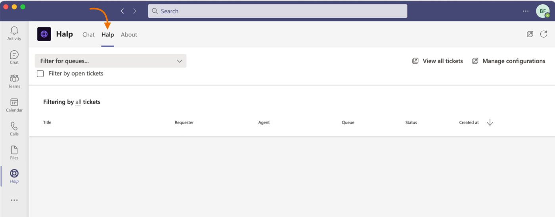Expand the Filter for queues dropdown
Screen dimensions: 555x217
click(x=111, y=61)
